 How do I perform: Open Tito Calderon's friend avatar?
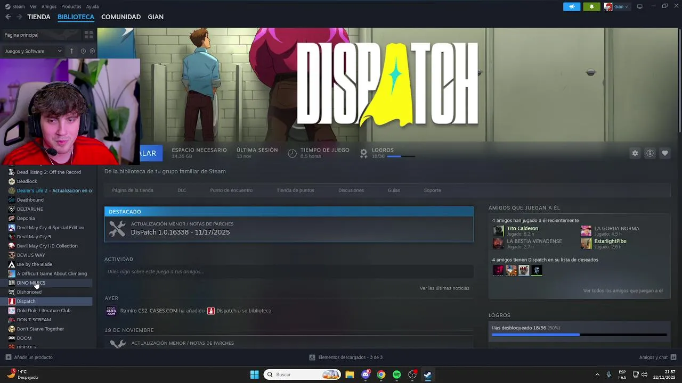498,231
